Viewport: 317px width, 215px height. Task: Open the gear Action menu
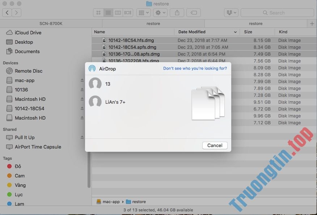coord(160,13)
